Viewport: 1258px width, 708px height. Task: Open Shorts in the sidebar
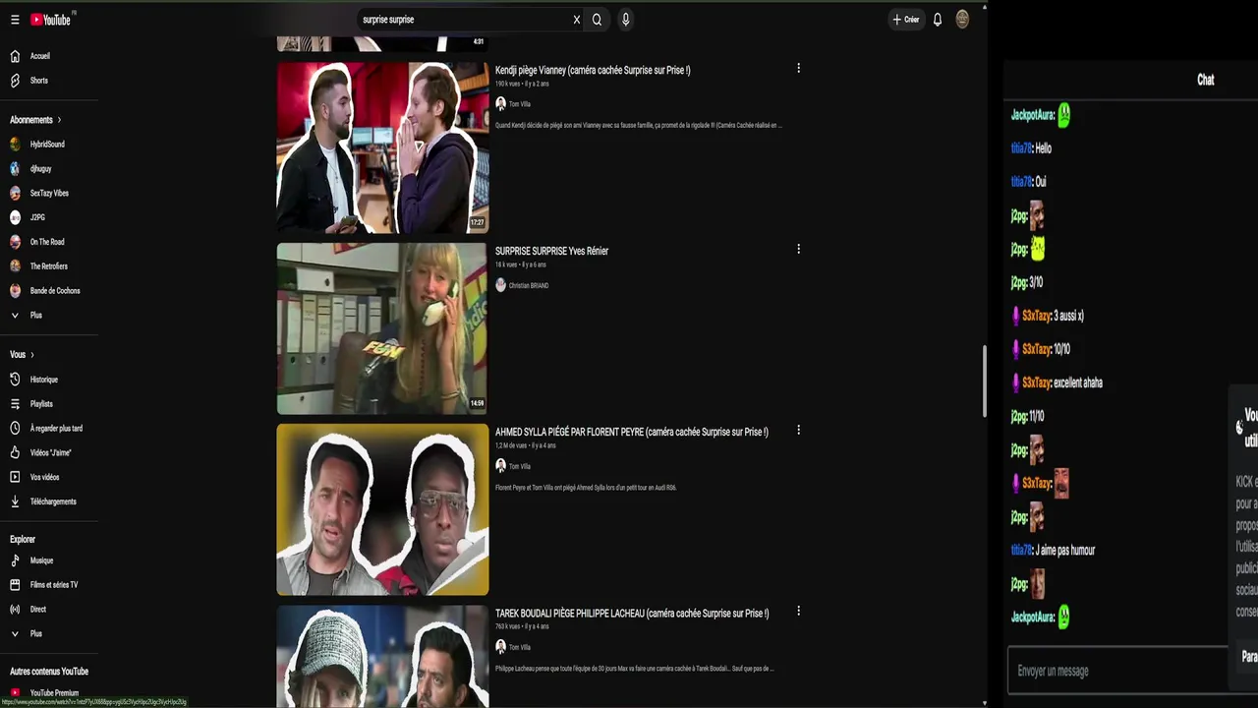pyautogui.click(x=39, y=81)
